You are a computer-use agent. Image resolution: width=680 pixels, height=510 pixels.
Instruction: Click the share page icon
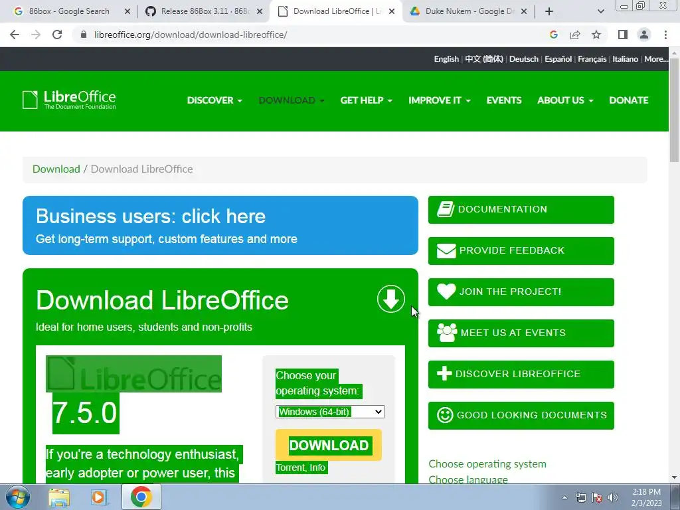point(575,35)
